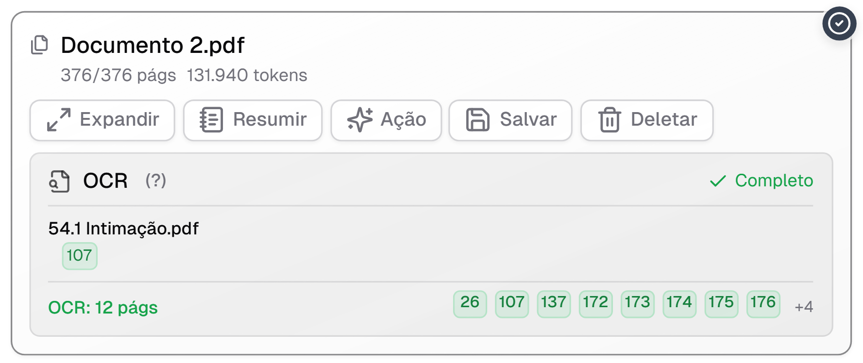The height and width of the screenshot is (363, 863).
Task: Expand the +4 more pages indicator
Action: [804, 307]
